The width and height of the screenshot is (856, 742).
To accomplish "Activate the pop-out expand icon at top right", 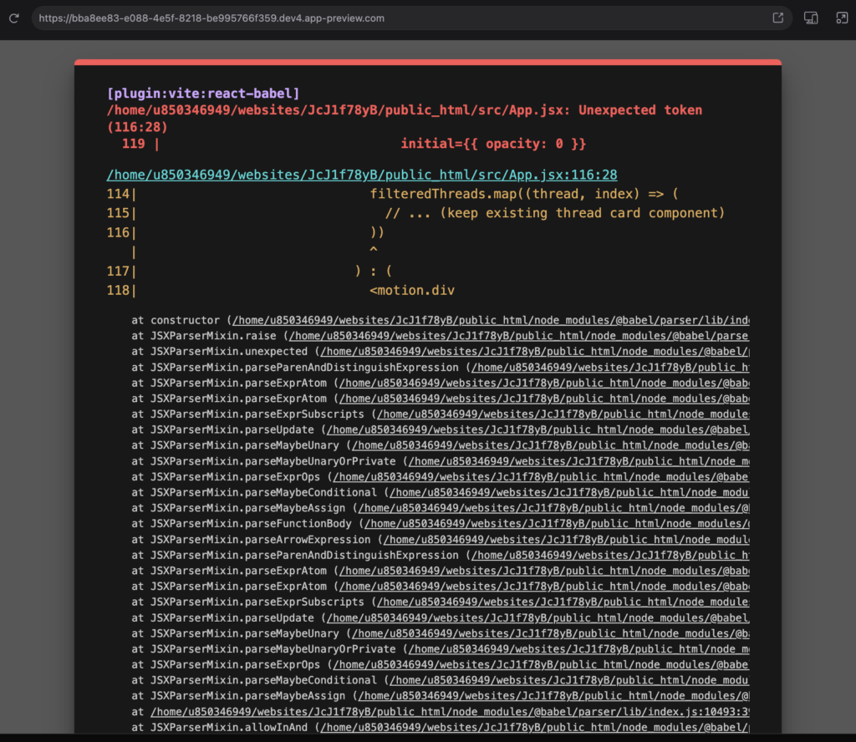I will click(x=842, y=17).
